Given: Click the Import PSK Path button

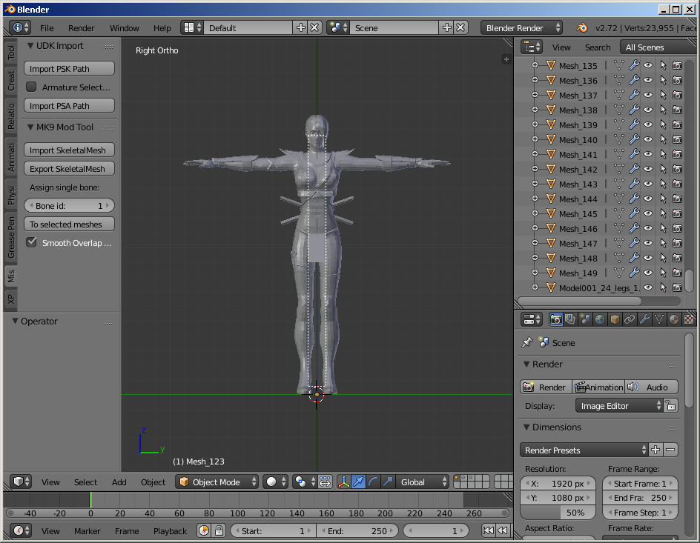Looking at the screenshot, I should point(68,67).
